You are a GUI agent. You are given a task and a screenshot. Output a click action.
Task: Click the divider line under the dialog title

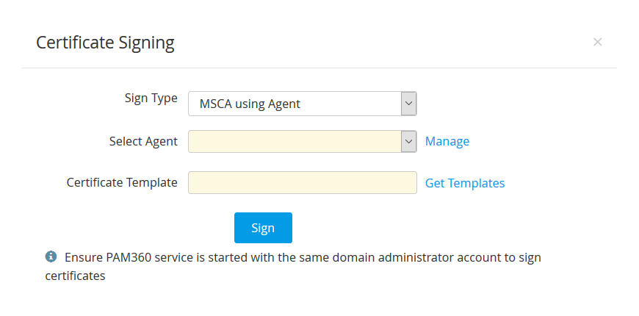click(x=319, y=68)
